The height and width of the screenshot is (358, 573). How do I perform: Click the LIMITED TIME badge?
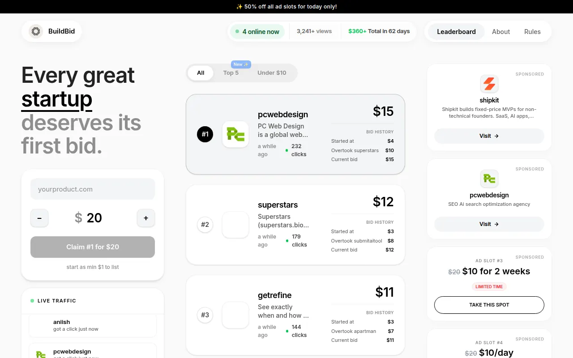(x=489, y=287)
